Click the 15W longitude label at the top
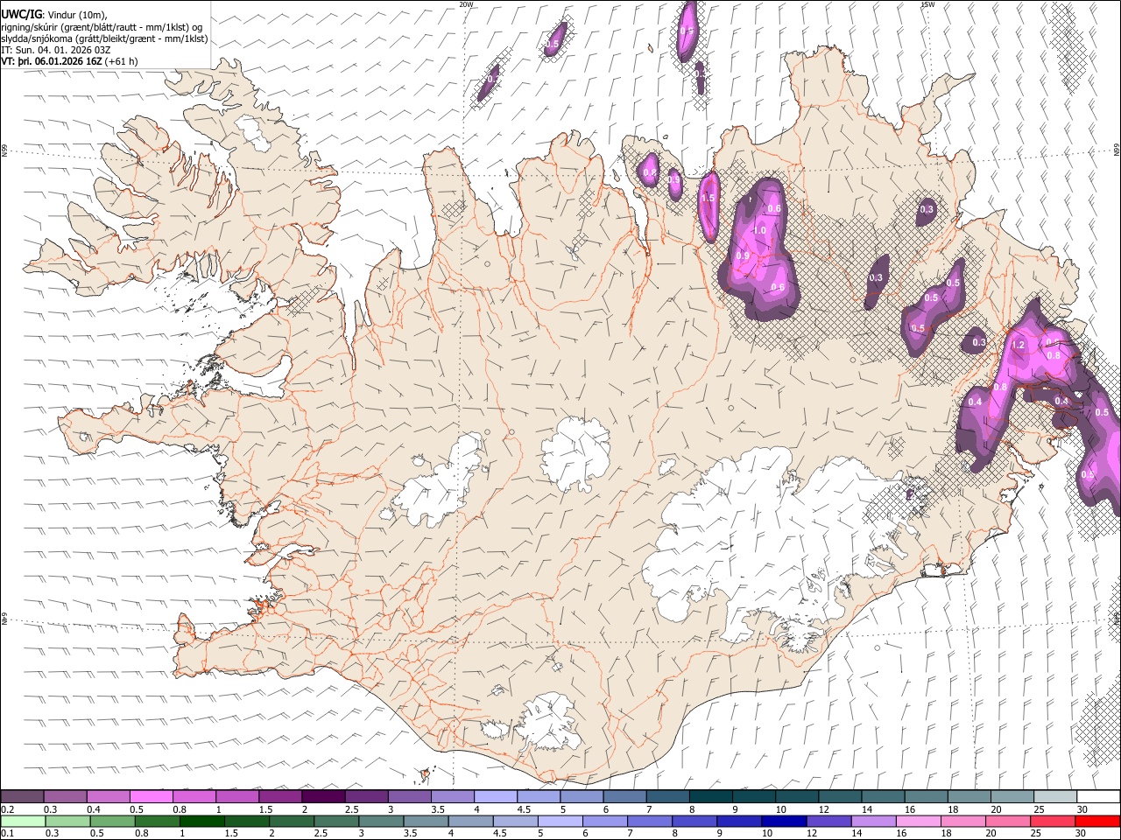The width and height of the screenshot is (1121, 840). [x=927, y=4]
